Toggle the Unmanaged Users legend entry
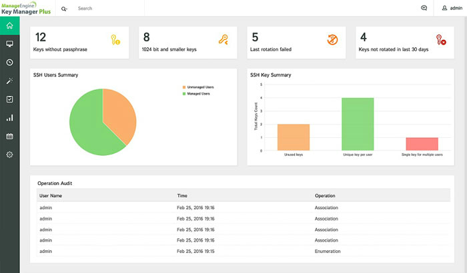The width and height of the screenshot is (467, 273). 199,87
